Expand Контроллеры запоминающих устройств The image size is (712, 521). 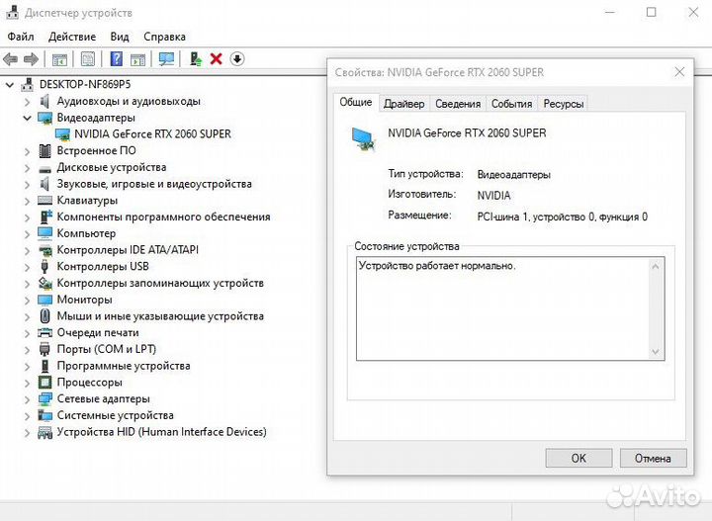[28, 284]
